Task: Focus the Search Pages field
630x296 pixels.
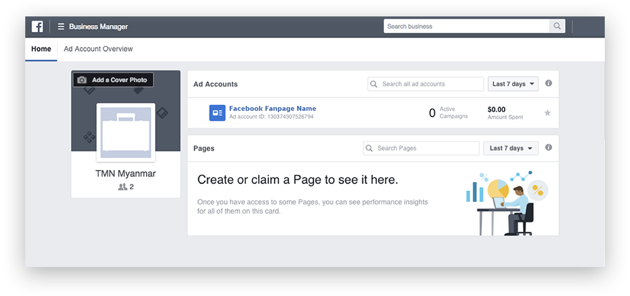Action: pos(421,148)
